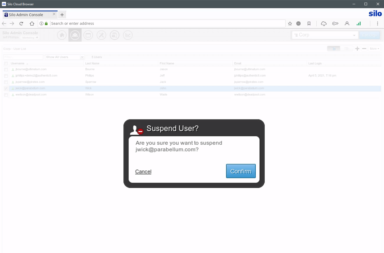384x253 pixels.
Task: Toggle the select-all users checkbox
Action: tap(6, 63)
